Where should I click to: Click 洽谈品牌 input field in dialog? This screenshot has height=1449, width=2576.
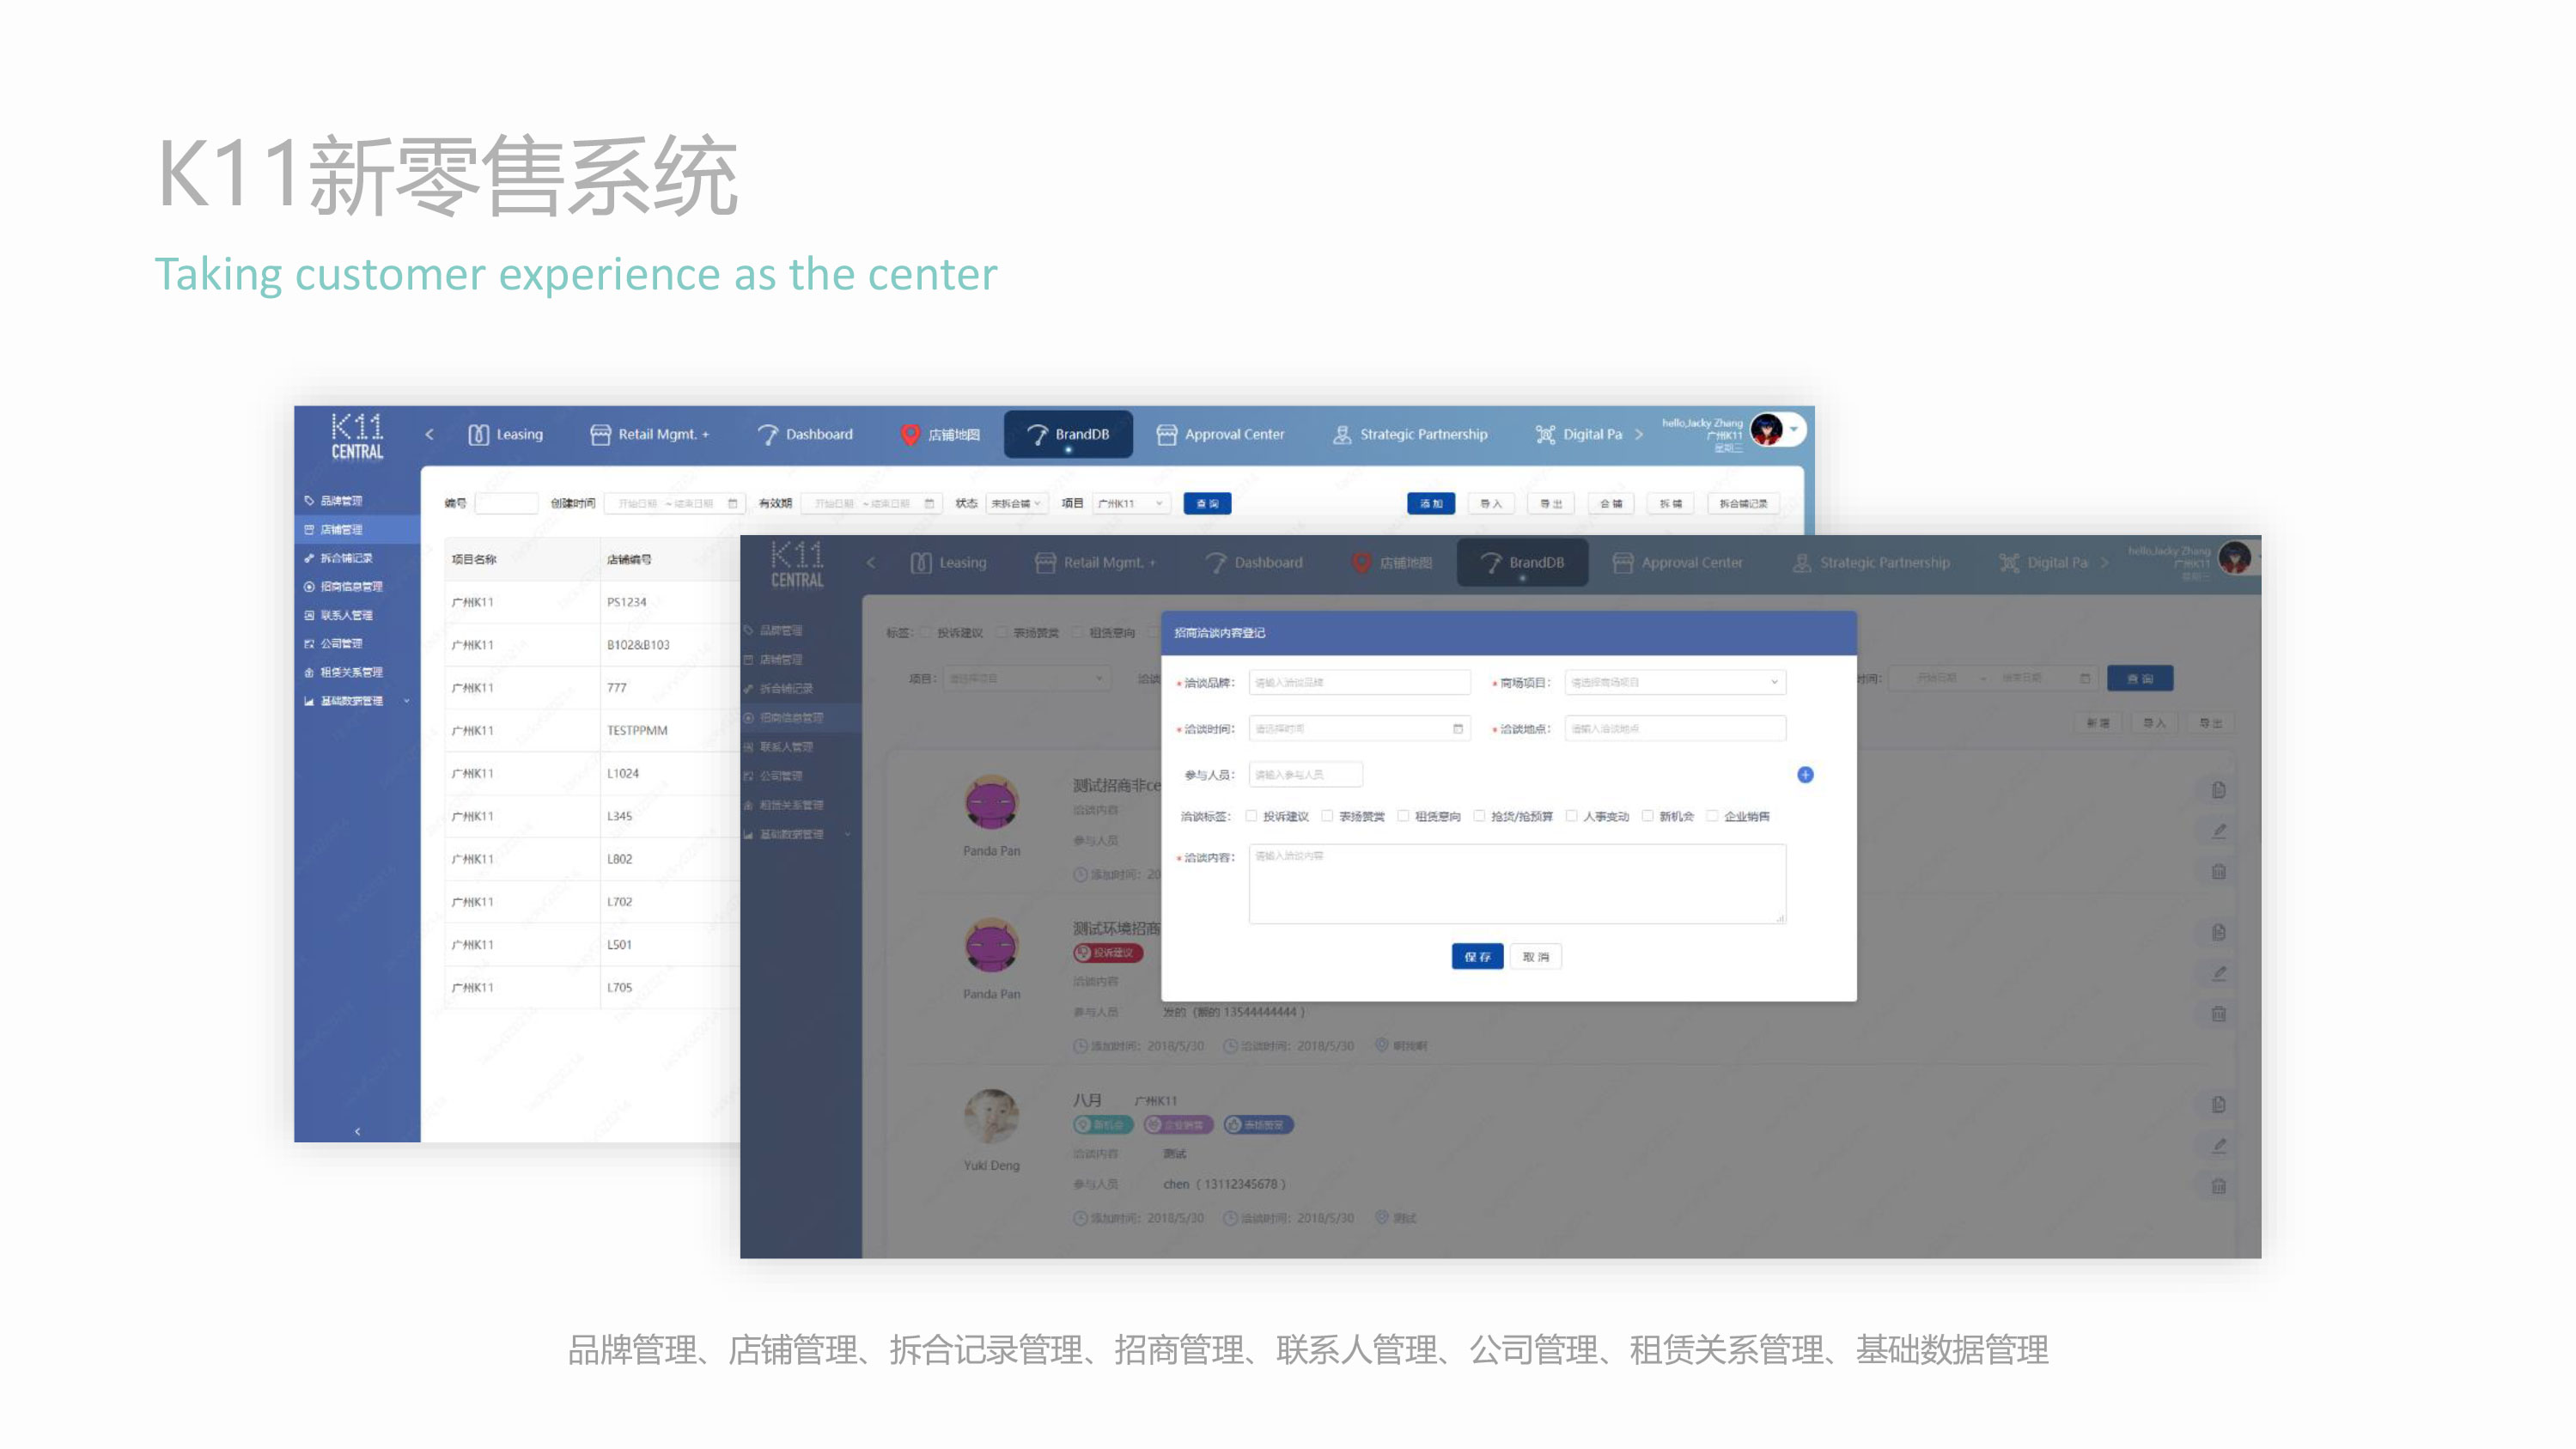point(1360,682)
